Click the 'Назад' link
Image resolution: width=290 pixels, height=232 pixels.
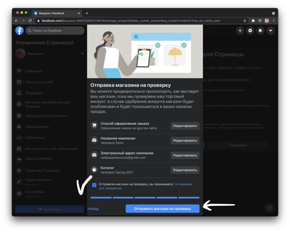[93, 209]
